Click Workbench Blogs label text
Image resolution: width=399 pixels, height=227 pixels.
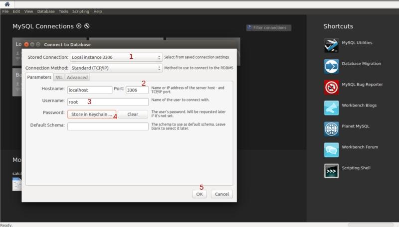pos(359,106)
